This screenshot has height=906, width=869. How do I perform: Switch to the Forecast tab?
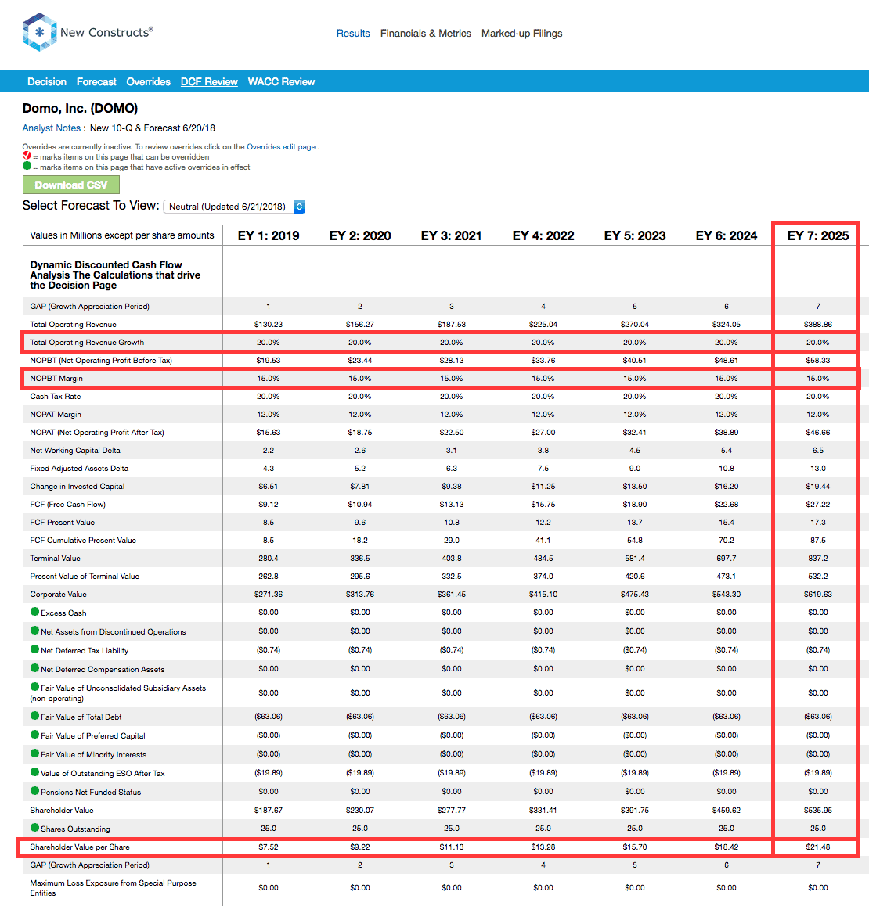coord(96,82)
